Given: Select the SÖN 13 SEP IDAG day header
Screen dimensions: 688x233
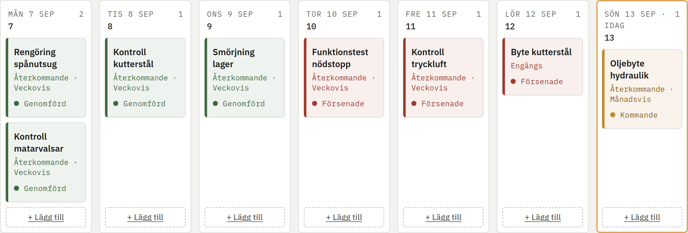Looking at the screenshot, I should 642,26.
